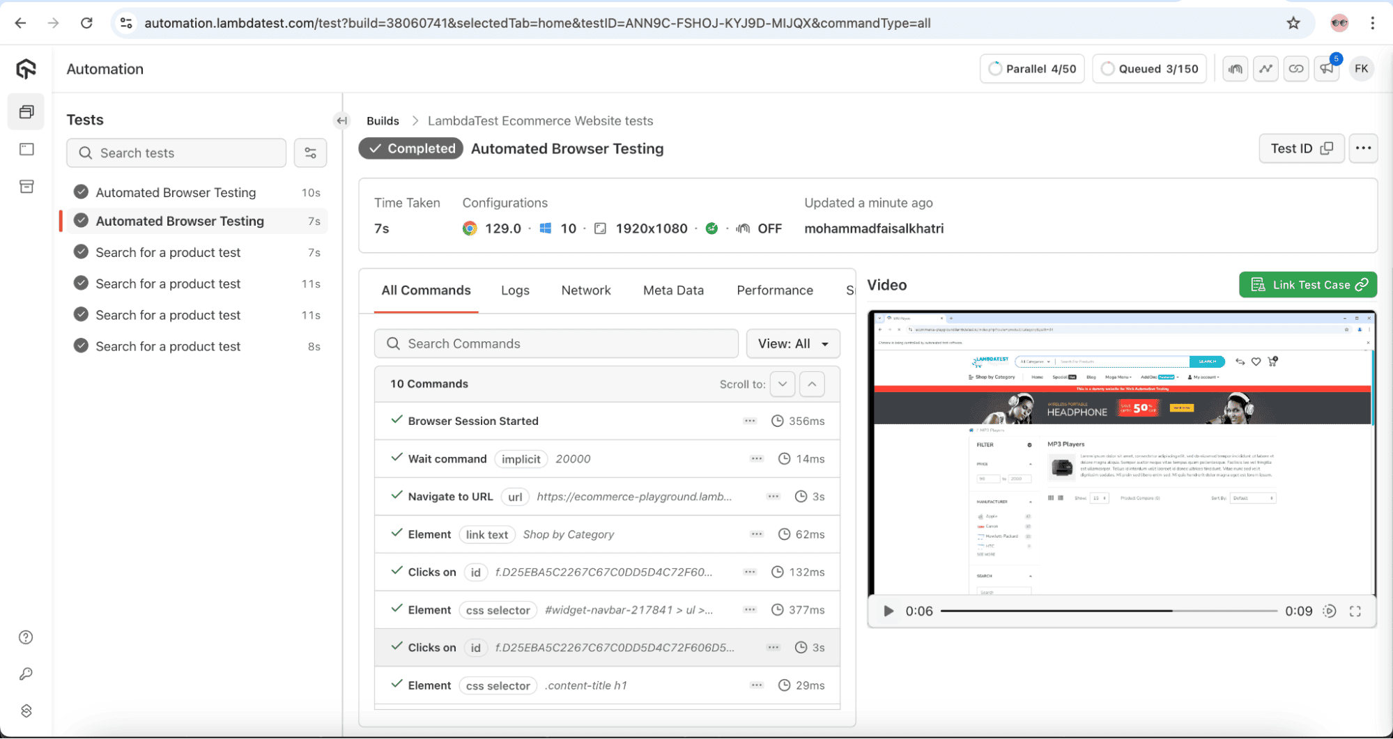Collapse the Tests sidebar panel
This screenshot has height=739, width=1393.
point(341,120)
